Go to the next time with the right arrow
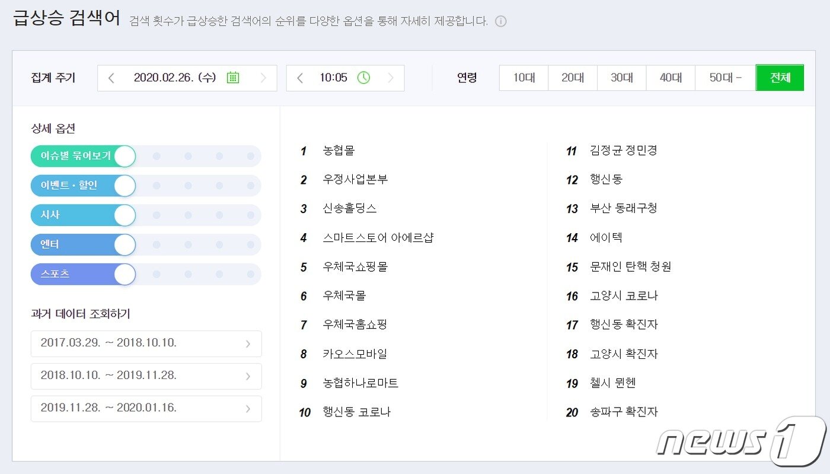This screenshot has height=474, width=830. pyautogui.click(x=391, y=77)
